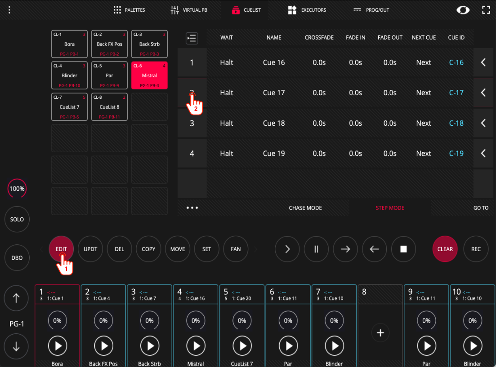Select STEP MODE
The height and width of the screenshot is (367, 496).
point(390,208)
